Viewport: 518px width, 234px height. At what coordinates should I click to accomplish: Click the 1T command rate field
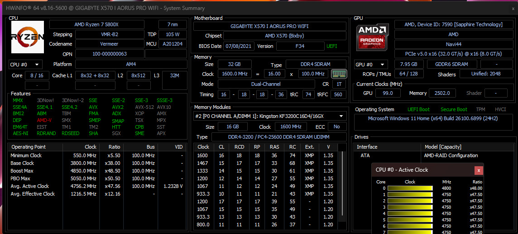(x=339, y=84)
